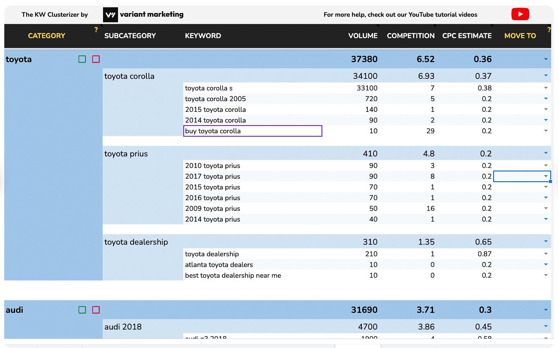This screenshot has width=558, height=348.
Task: Tick the green checkbox for toyota category
Action: click(82, 59)
